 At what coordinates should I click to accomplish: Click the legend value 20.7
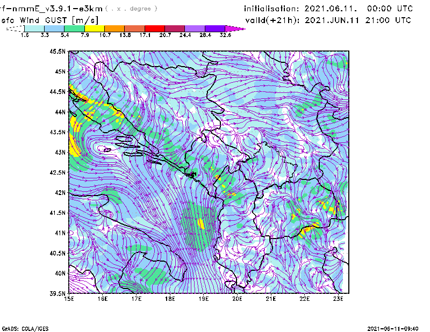(x=165, y=35)
